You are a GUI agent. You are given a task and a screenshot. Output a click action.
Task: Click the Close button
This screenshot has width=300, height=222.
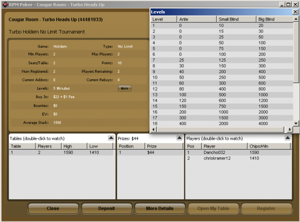53,208
